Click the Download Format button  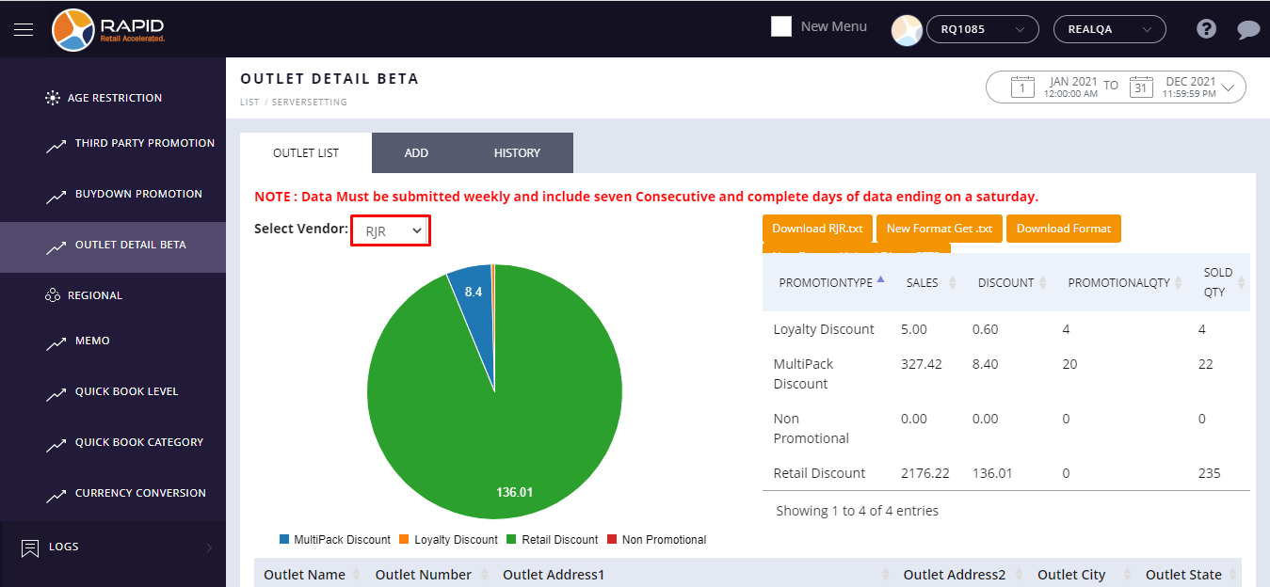1063,229
